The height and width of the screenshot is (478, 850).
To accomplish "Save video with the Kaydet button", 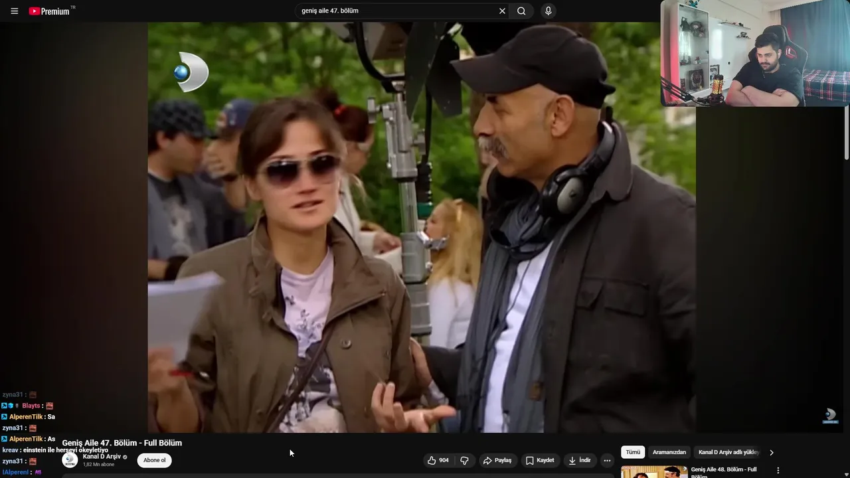I will coord(540,460).
